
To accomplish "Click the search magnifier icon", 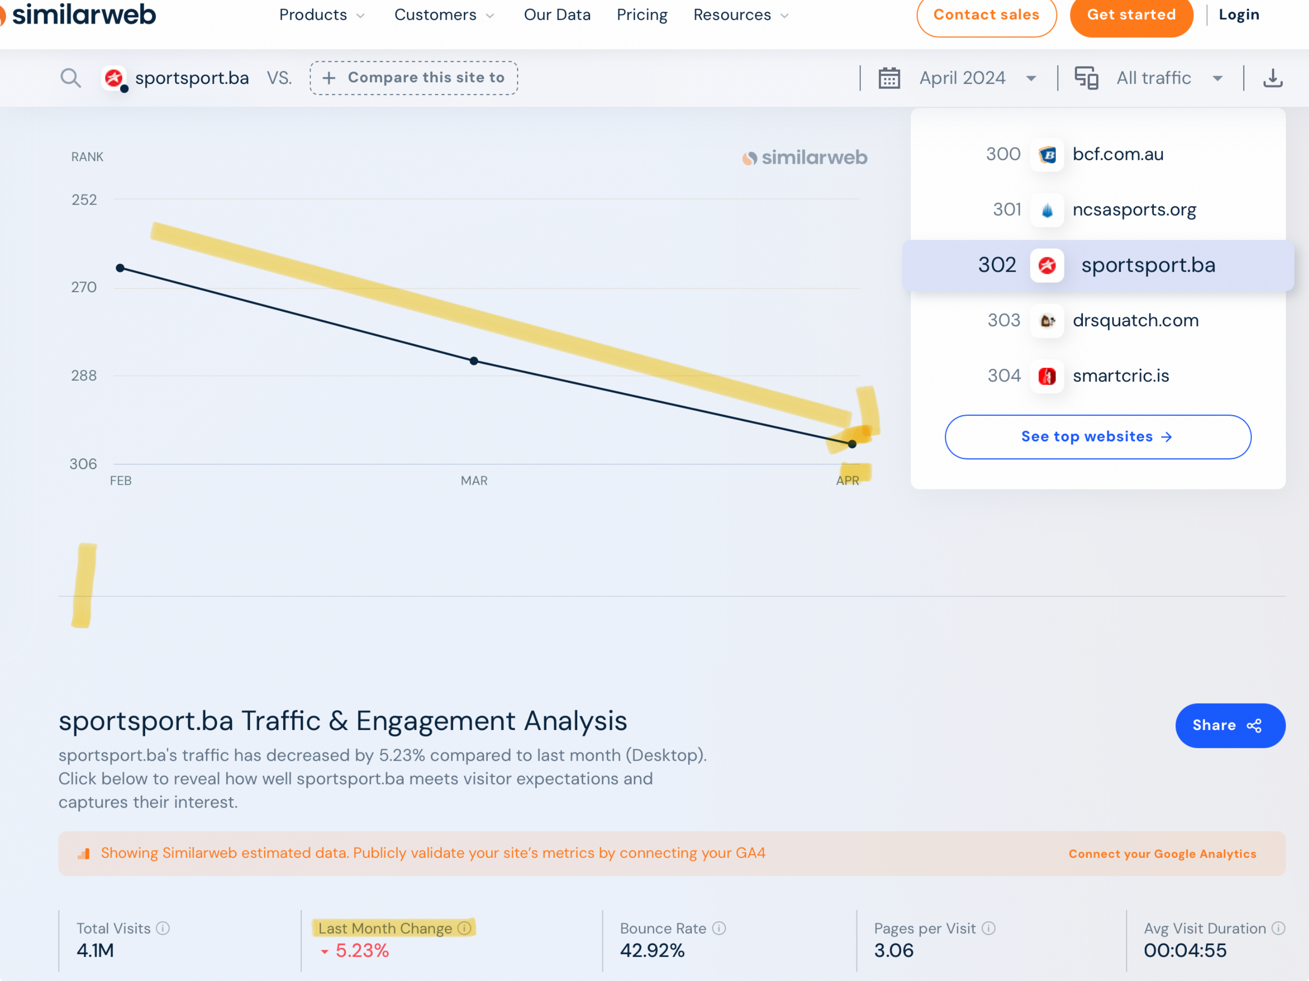I will pos(70,78).
